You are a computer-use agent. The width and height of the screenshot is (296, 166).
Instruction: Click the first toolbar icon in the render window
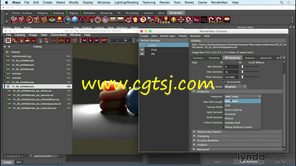point(8,41)
